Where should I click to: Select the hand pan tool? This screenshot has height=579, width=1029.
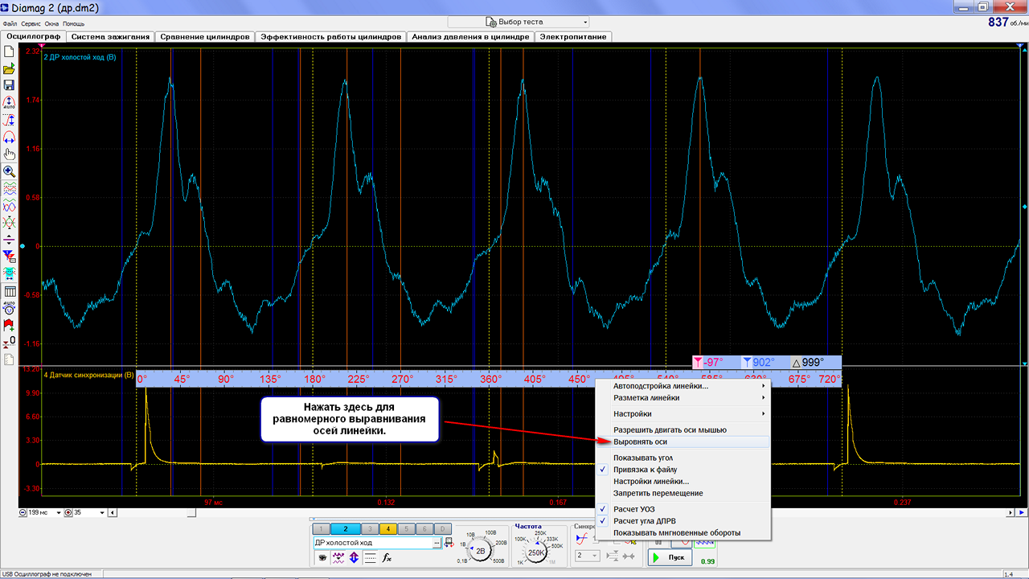pyautogui.click(x=9, y=154)
